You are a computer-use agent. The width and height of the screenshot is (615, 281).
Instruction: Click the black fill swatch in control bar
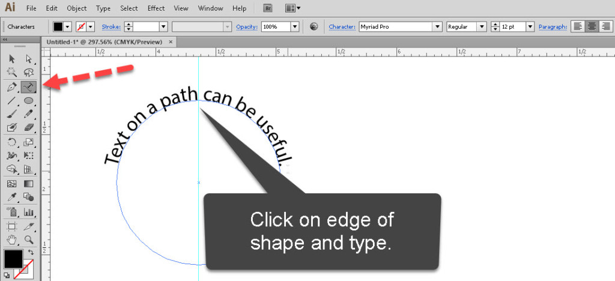pyautogui.click(x=58, y=26)
